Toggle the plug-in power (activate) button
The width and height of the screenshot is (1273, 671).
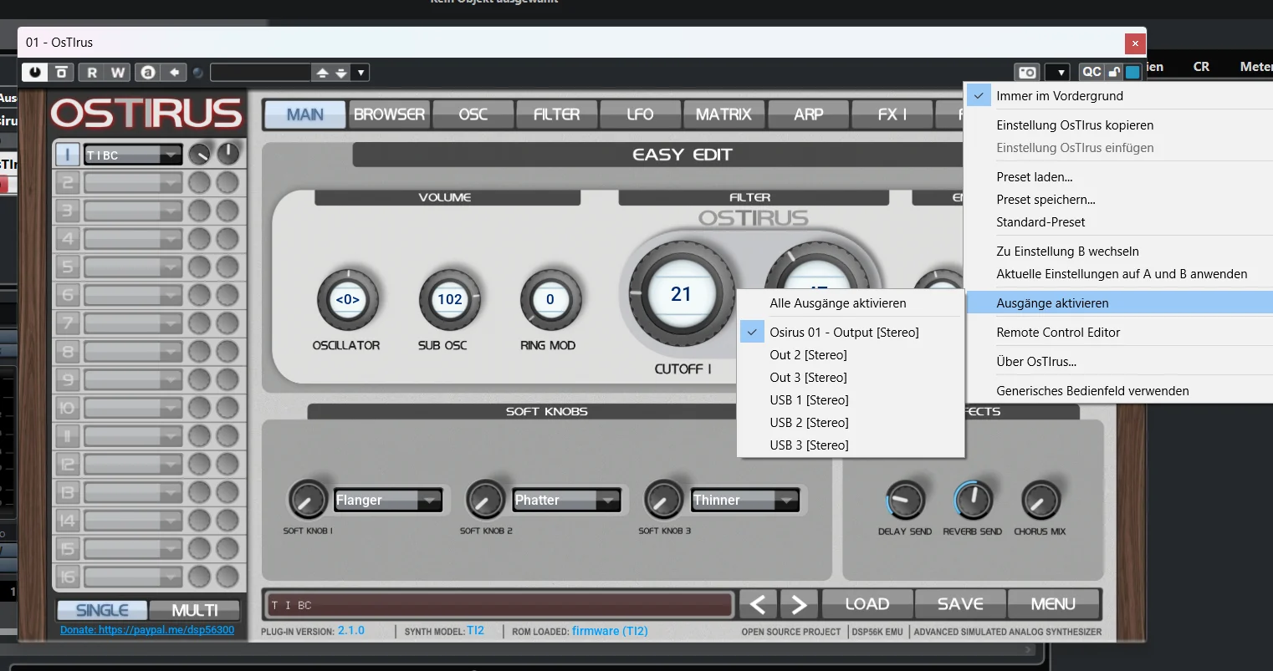click(34, 73)
